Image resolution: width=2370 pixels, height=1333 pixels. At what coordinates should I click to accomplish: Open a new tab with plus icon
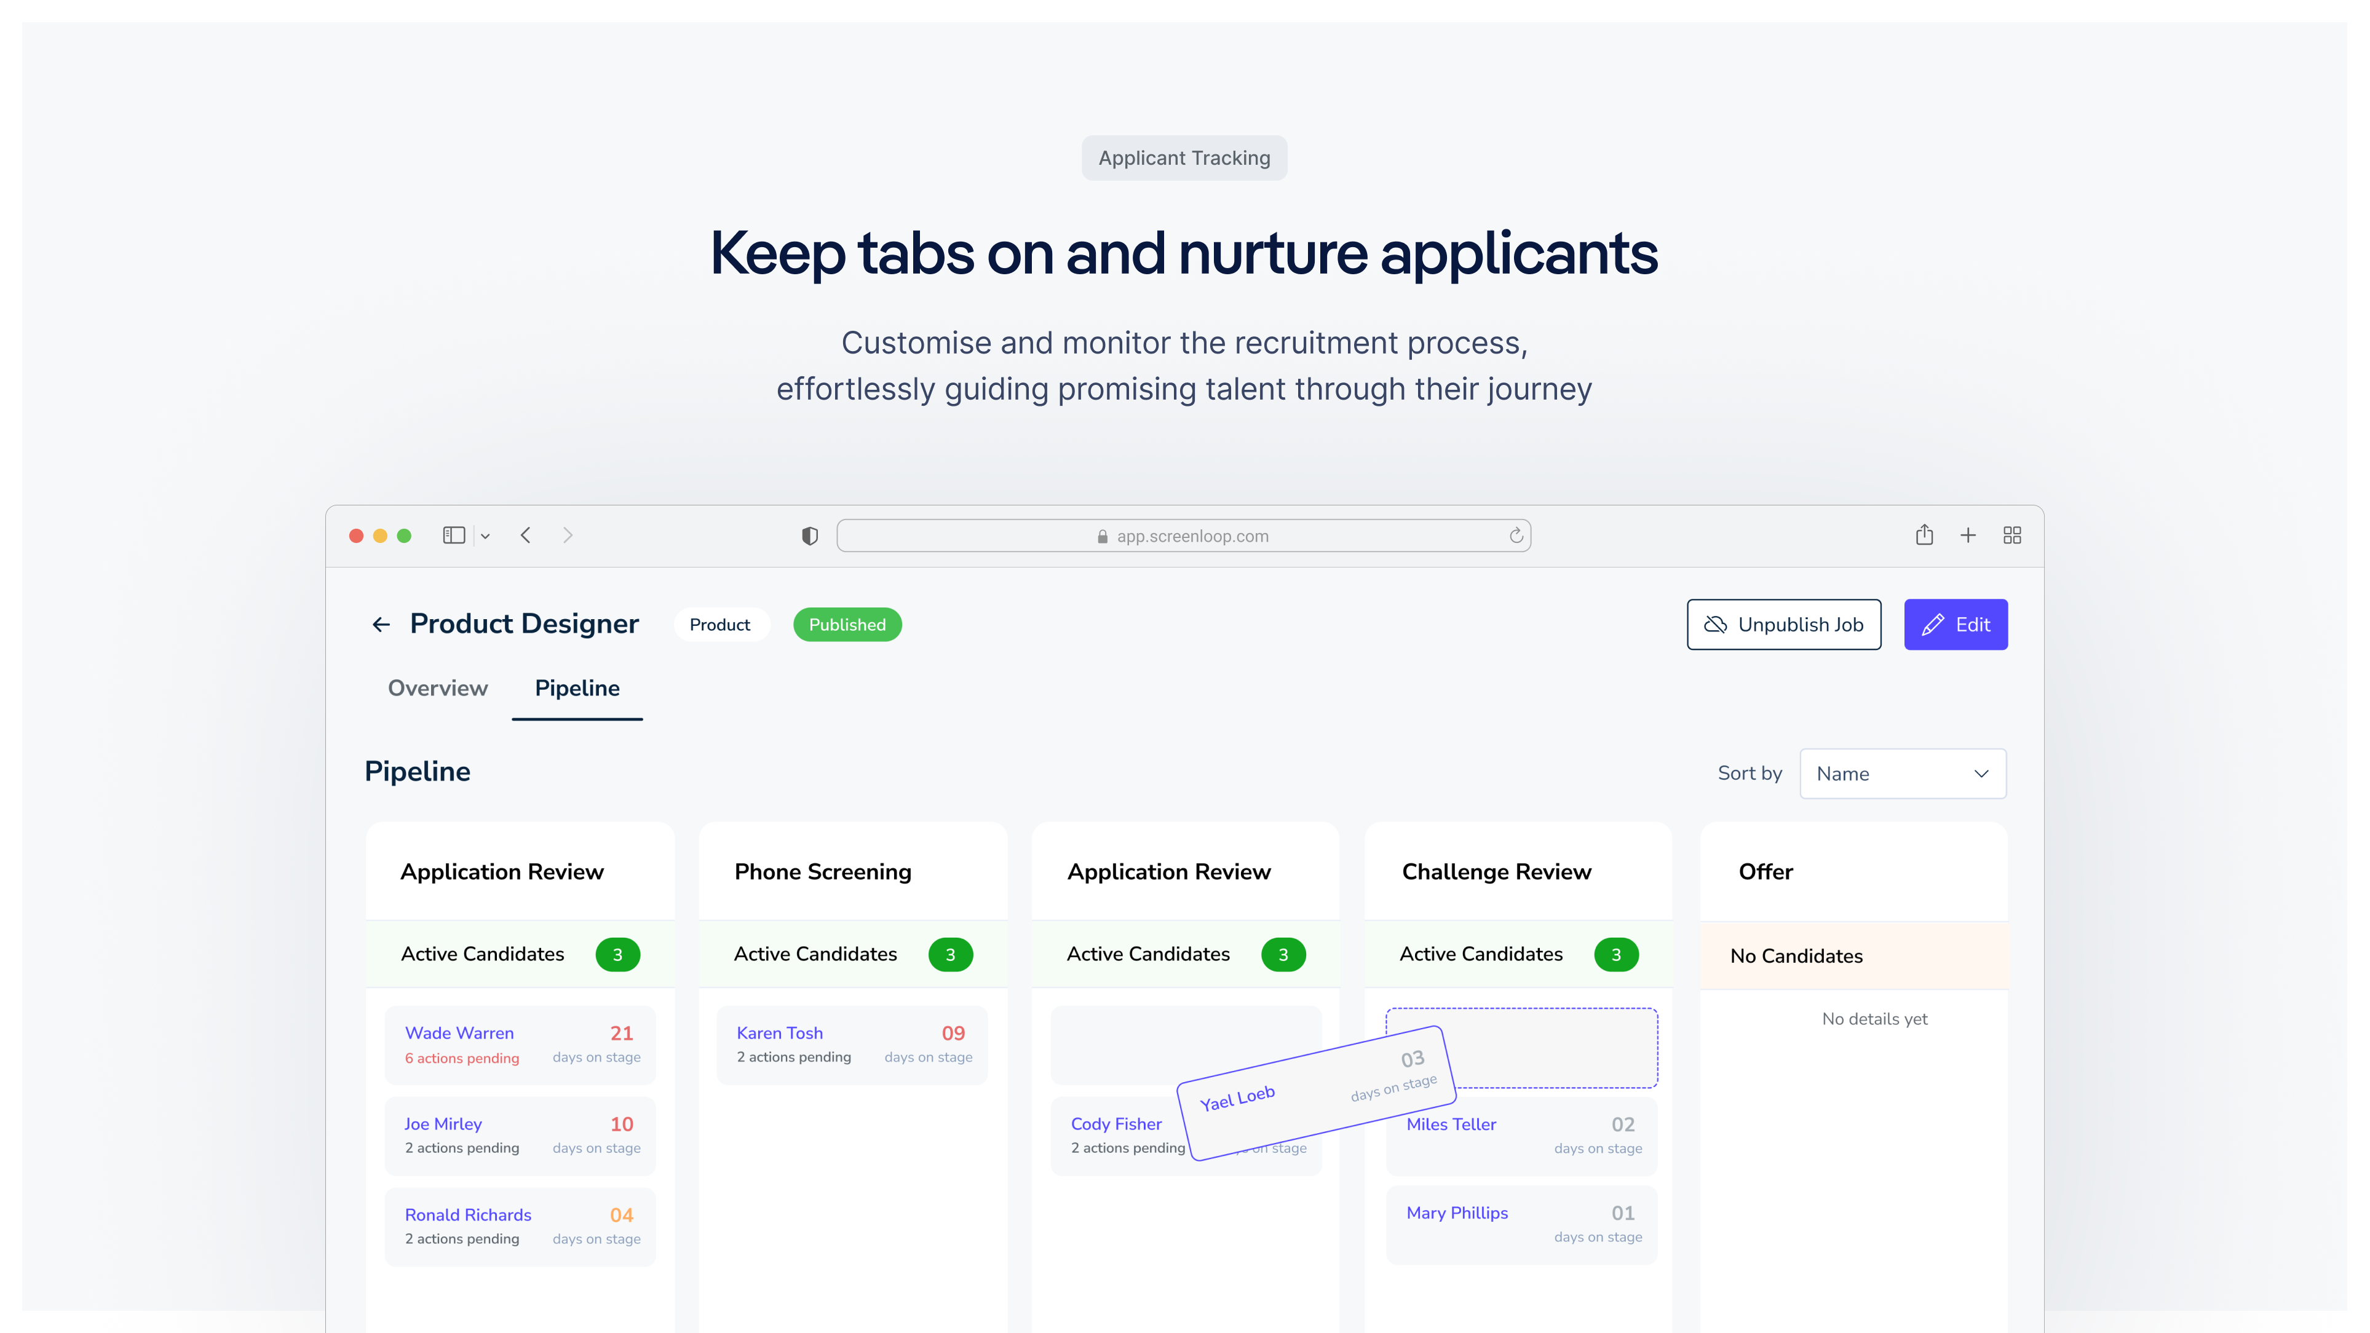click(1968, 536)
